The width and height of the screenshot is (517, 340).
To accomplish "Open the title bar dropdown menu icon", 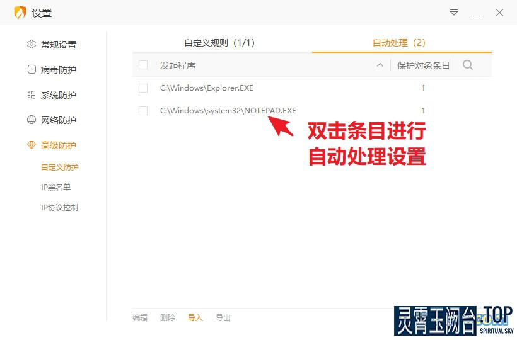I will point(454,13).
